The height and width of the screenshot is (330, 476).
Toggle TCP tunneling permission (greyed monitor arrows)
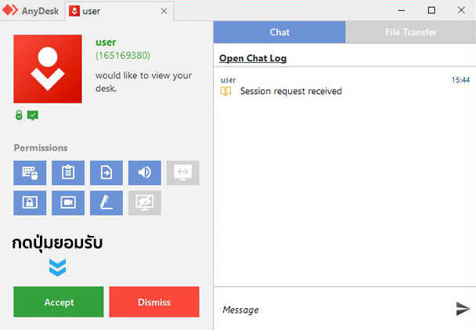182,173
